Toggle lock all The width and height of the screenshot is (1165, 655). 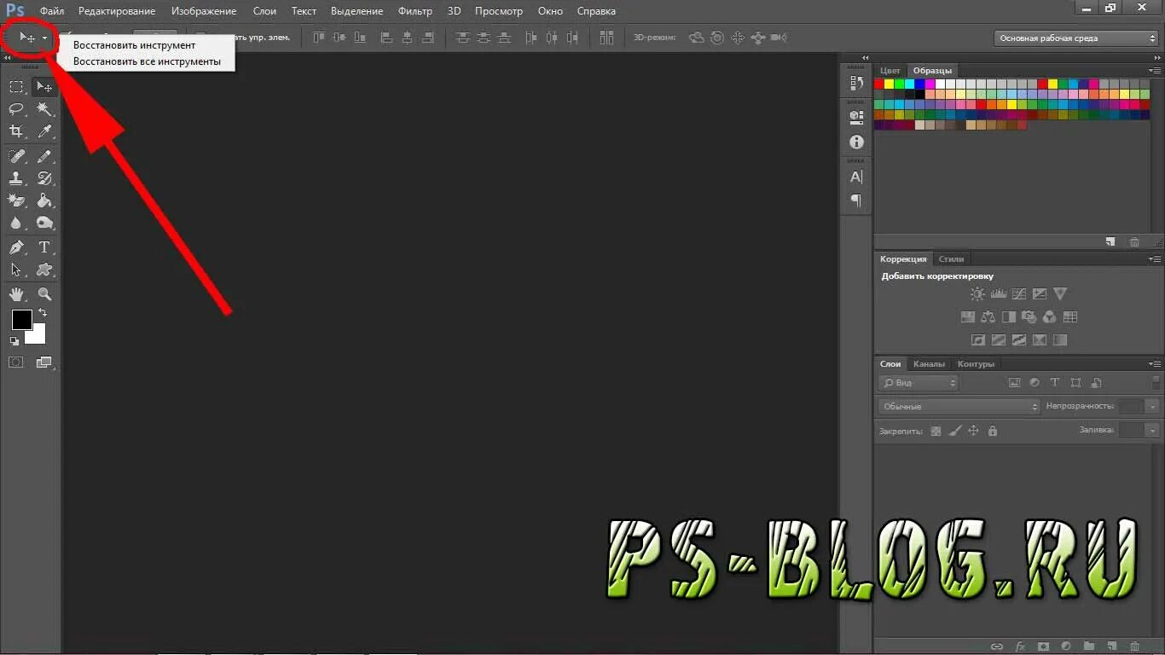pos(992,431)
